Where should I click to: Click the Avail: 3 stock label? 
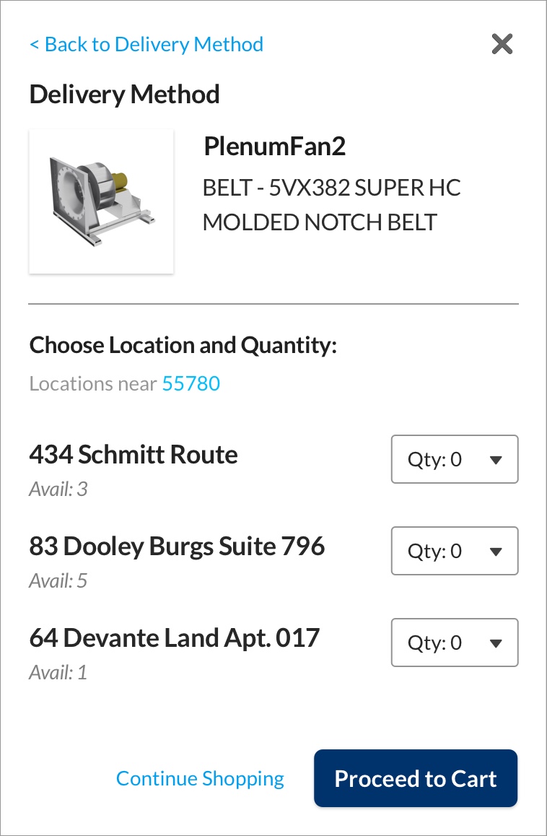[x=58, y=489]
